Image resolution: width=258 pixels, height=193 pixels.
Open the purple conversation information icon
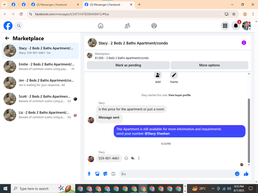tap(244, 43)
